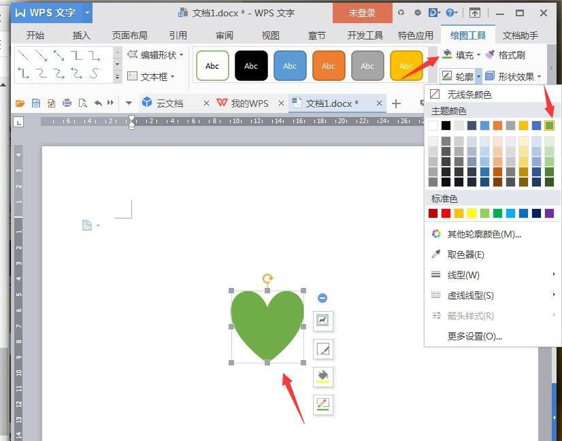Click the open folder icon in quick toolbar

pyautogui.click(x=20, y=103)
